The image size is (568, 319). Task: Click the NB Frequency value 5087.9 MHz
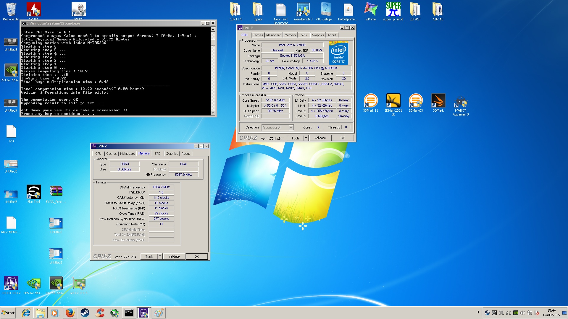click(183, 175)
